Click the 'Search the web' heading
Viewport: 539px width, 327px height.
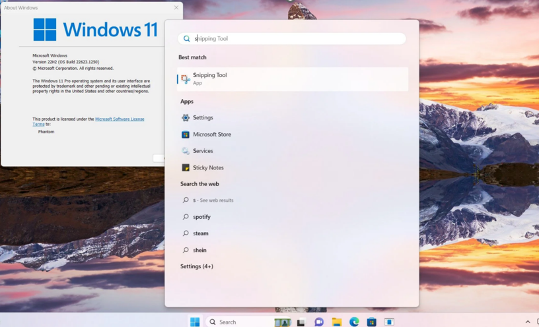click(x=199, y=184)
